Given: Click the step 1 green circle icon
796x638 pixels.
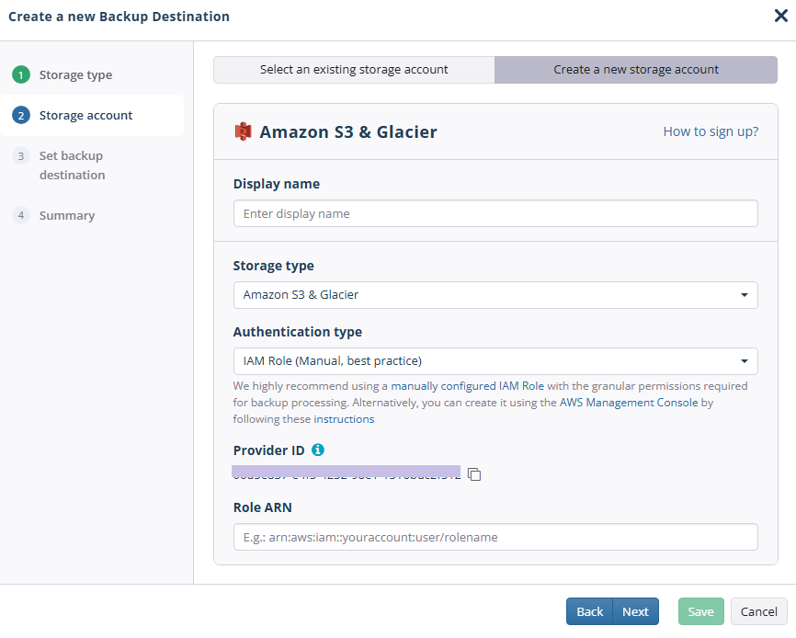Looking at the screenshot, I should 21,74.
